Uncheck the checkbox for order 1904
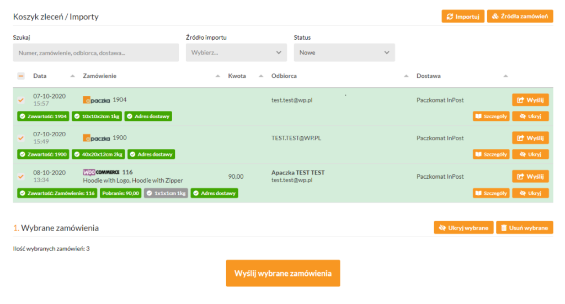The width and height of the screenshot is (565, 304). click(21, 100)
